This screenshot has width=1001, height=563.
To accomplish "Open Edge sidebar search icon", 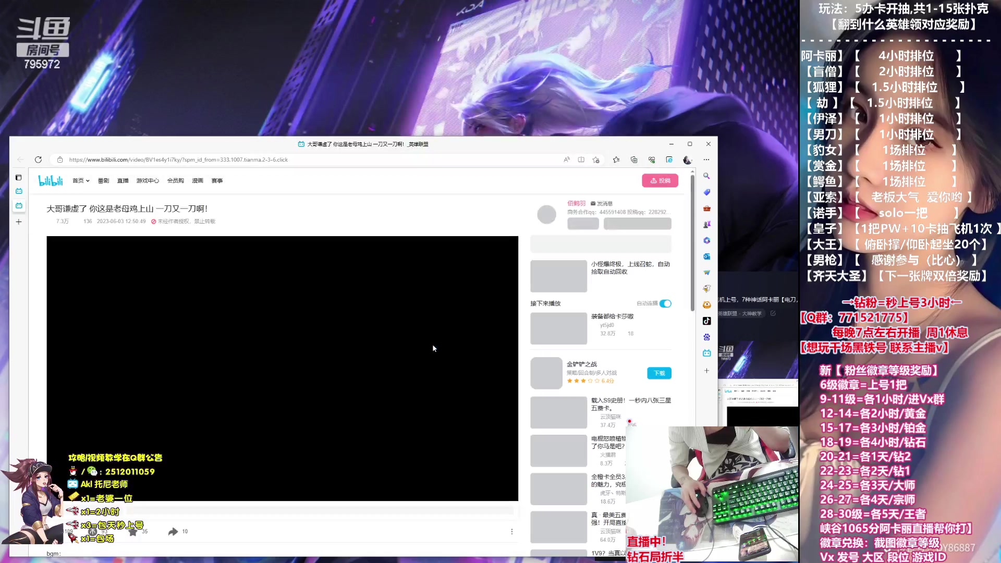I will 706,176.
